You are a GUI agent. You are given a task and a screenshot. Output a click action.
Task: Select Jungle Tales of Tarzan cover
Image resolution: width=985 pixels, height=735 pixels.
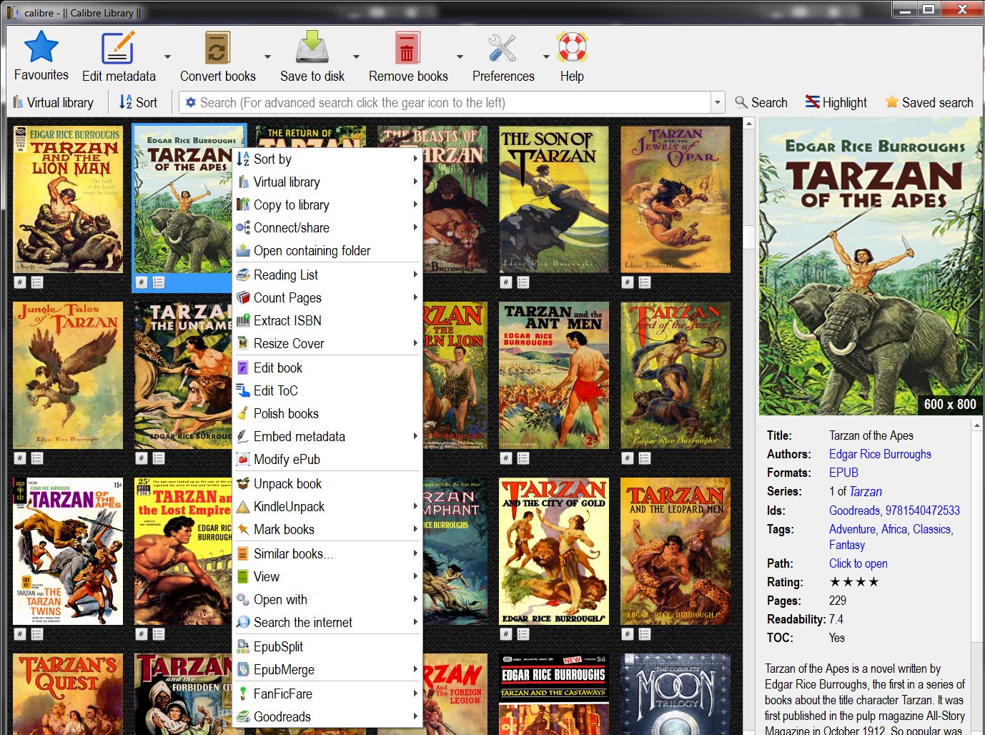(68, 375)
